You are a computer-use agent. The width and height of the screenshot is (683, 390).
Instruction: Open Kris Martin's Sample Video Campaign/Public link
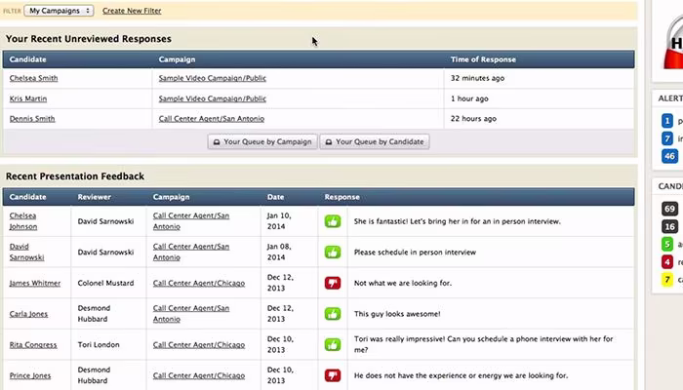point(212,98)
